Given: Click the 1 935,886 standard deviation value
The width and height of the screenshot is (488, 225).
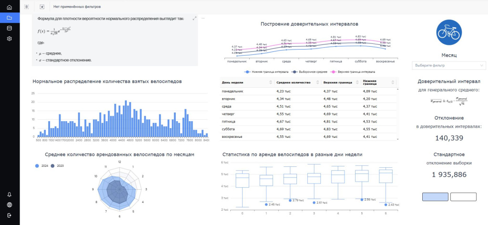Looking at the screenshot, I should click(x=449, y=174).
